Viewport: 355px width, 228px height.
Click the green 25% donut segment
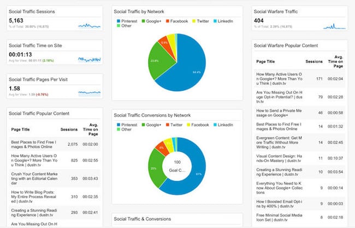(155, 169)
